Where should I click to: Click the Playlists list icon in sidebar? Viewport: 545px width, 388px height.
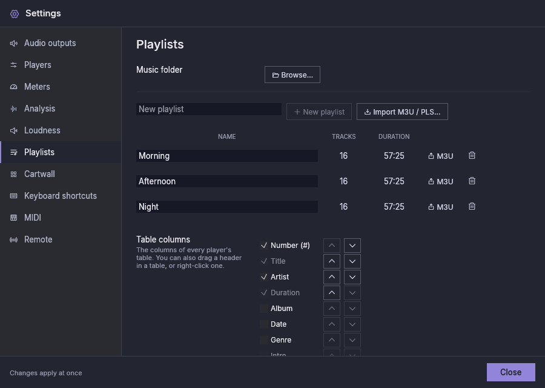tap(13, 152)
